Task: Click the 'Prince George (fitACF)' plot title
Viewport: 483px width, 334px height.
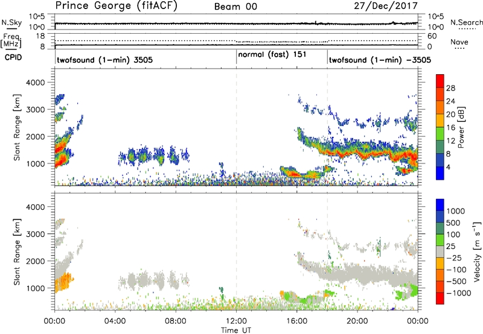Action: click(x=116, y=5)
